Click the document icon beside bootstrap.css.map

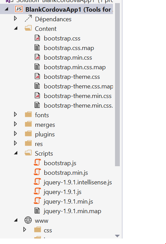point(37,48)
